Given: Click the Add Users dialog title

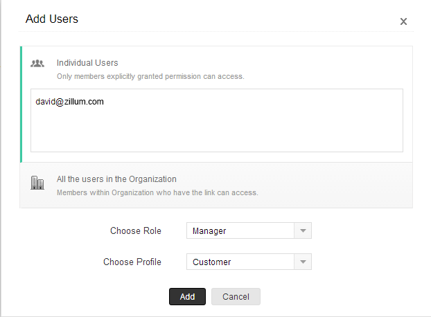Looking at the screenshot, I should point(52,19).
